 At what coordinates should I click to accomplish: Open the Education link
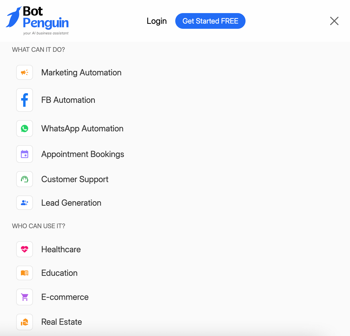[x=60, y=273]
